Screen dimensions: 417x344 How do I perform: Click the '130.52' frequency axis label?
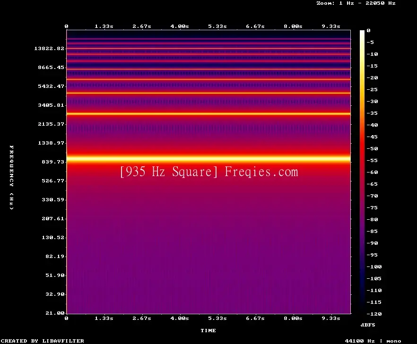tap(53, 237)
